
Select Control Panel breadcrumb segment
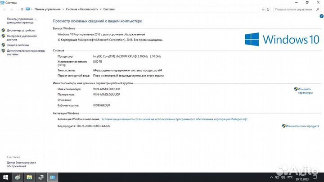47,9
